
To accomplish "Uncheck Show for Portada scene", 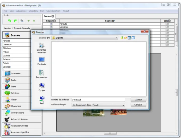I will pos(51,24).
